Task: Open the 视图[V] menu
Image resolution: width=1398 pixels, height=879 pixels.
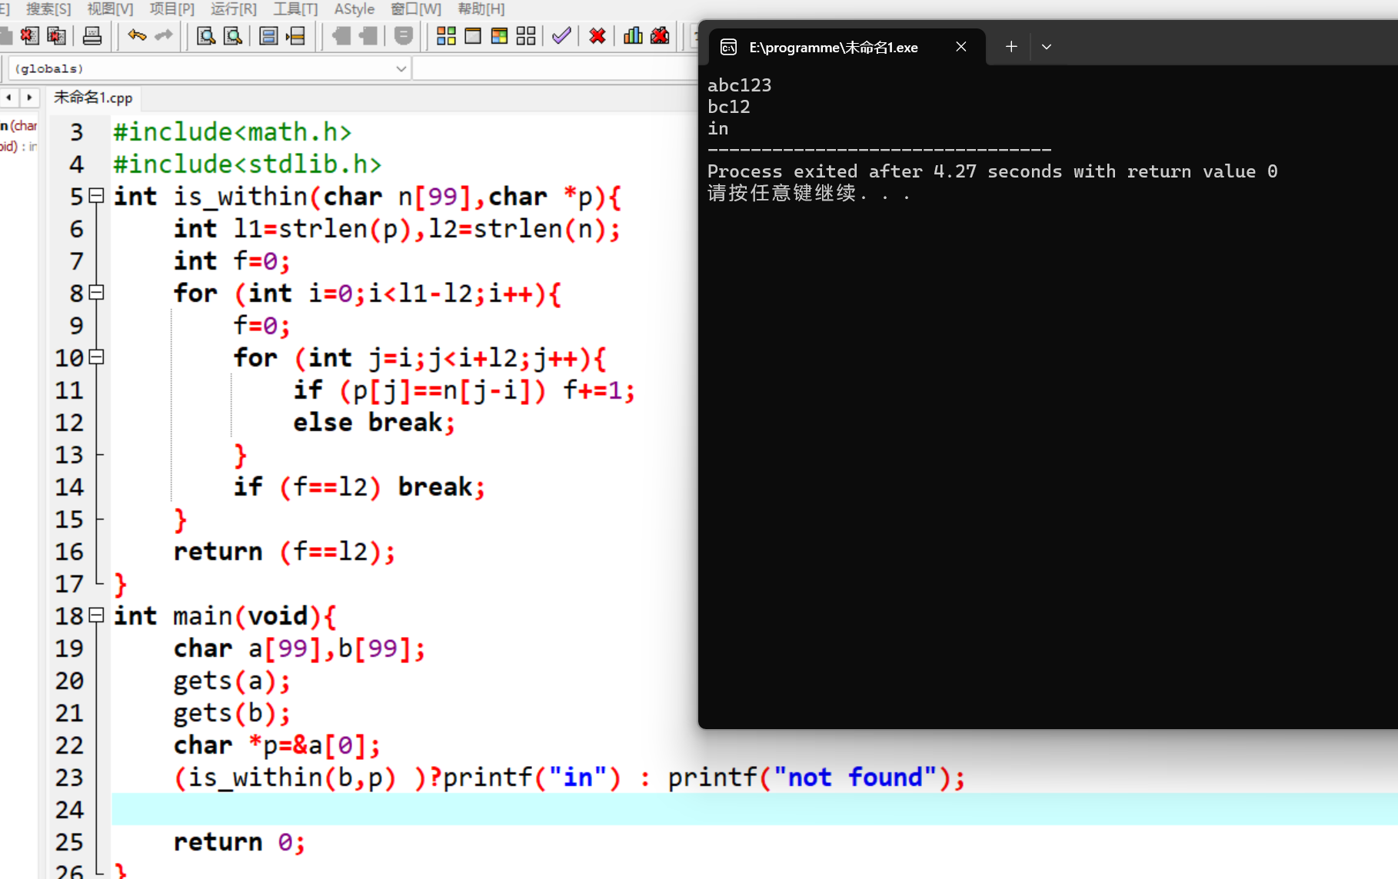Action: (x=110, y=8)
